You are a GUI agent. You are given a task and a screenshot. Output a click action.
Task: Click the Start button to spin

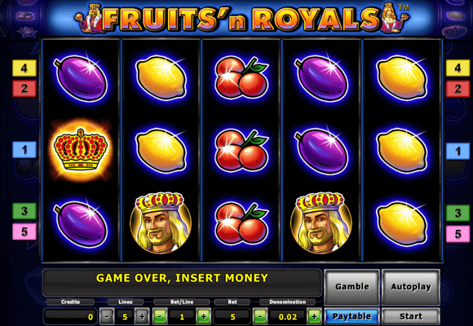point(410,317)
